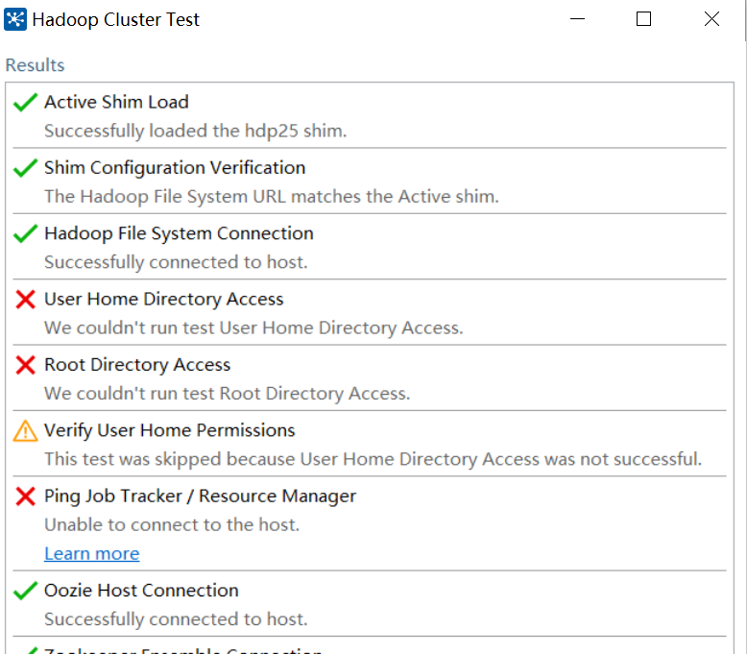Minimize the Hadoop Cluster Test window
The height and width of the screenshot is (654, 747).
click(x=577, y=19)
